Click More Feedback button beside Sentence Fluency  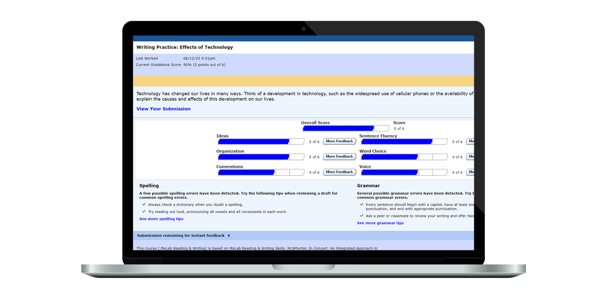coord(470,141)
